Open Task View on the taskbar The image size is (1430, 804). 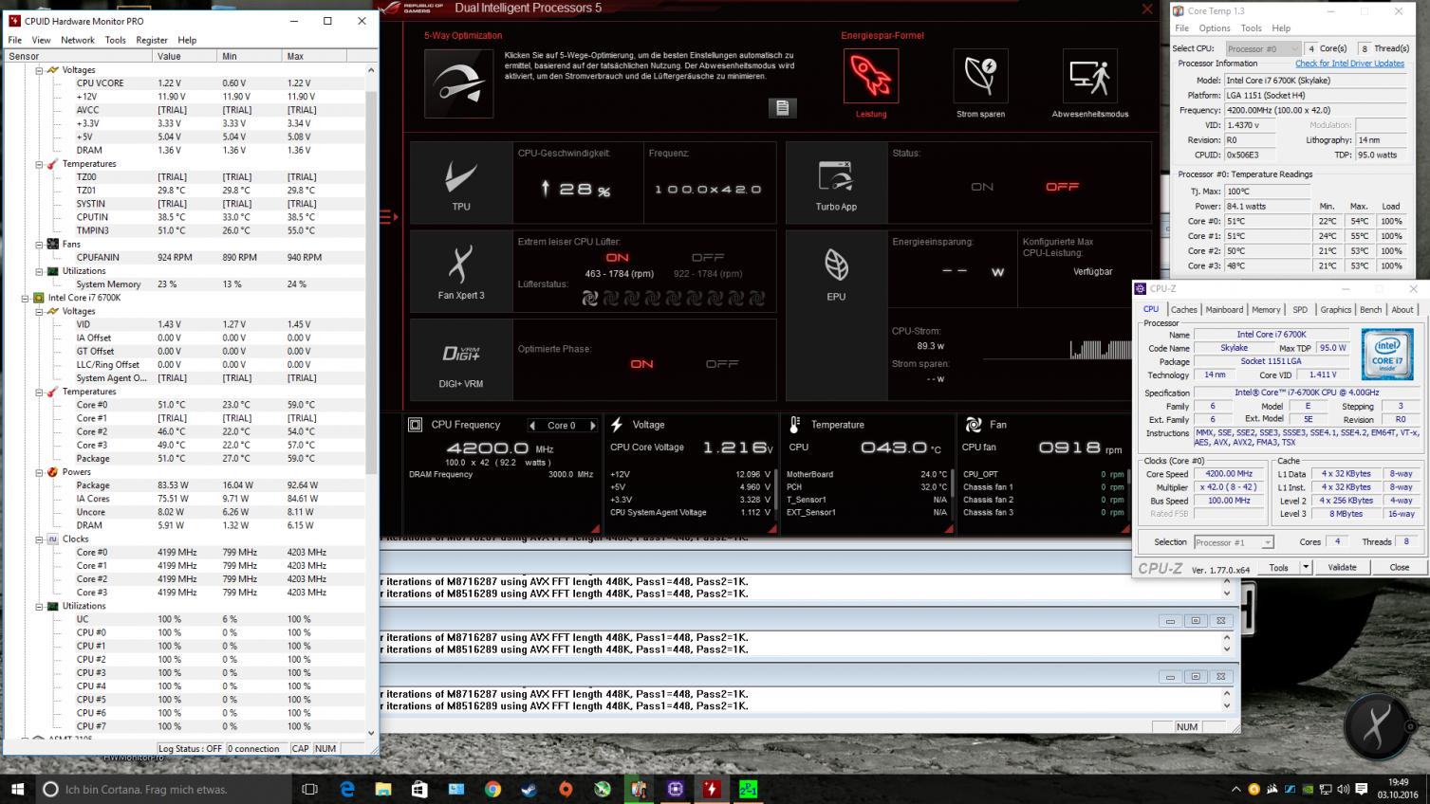(309, 789)
